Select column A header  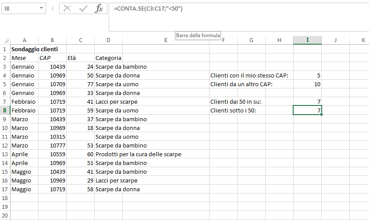(24, 40)
